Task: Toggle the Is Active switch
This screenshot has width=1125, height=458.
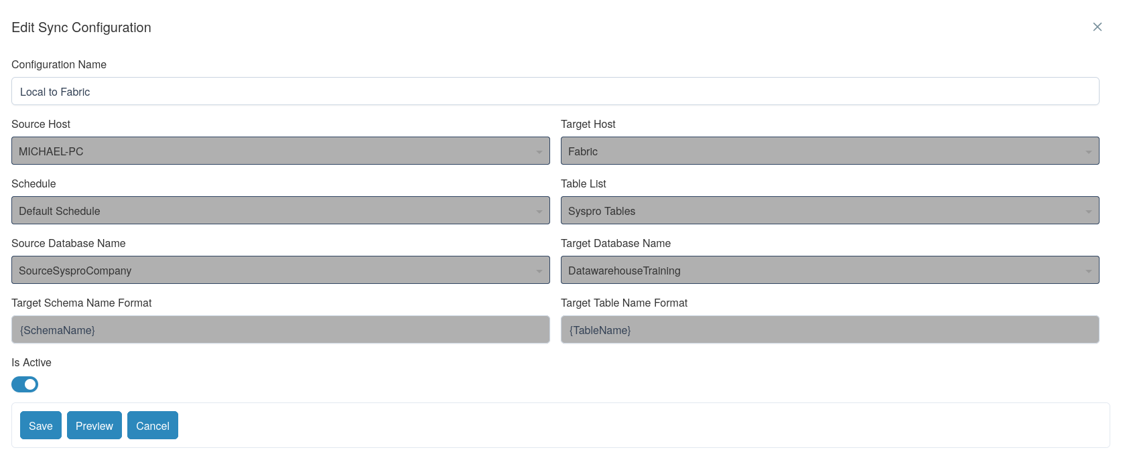Action: pos(25,384)
